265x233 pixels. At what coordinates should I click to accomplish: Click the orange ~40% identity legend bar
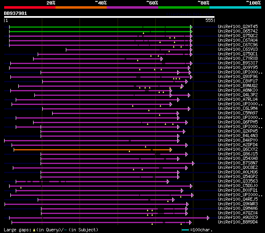[81, 7]
